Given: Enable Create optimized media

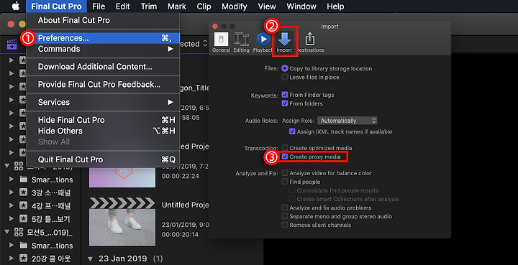Looking at the screenshot, I should pos(285,148).
